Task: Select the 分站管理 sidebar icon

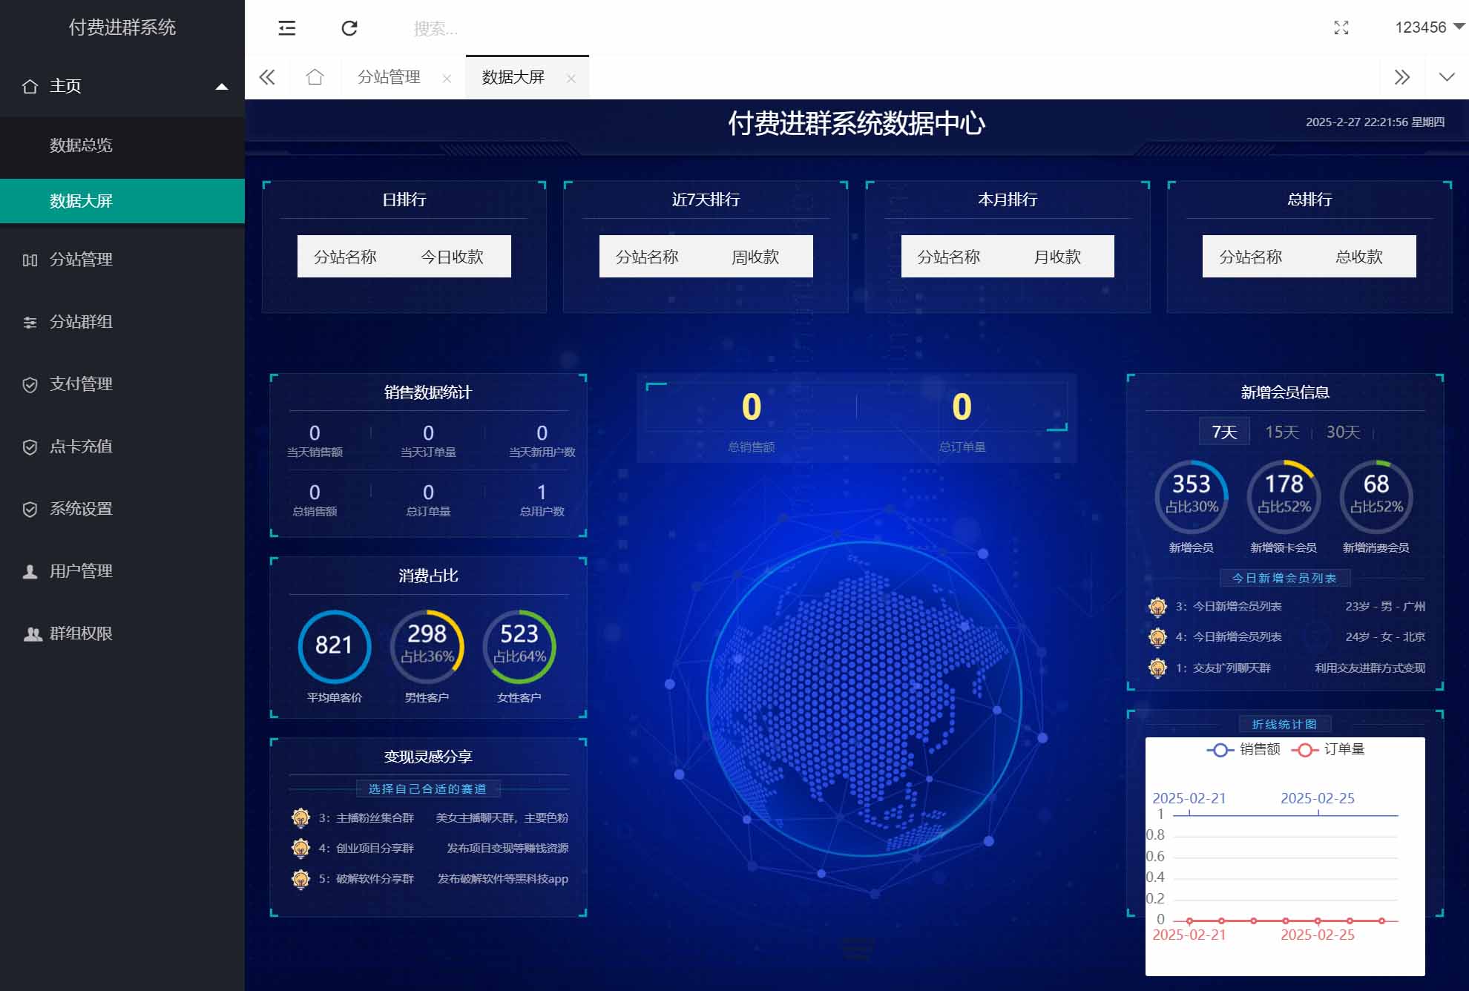Action: (30, 260)
